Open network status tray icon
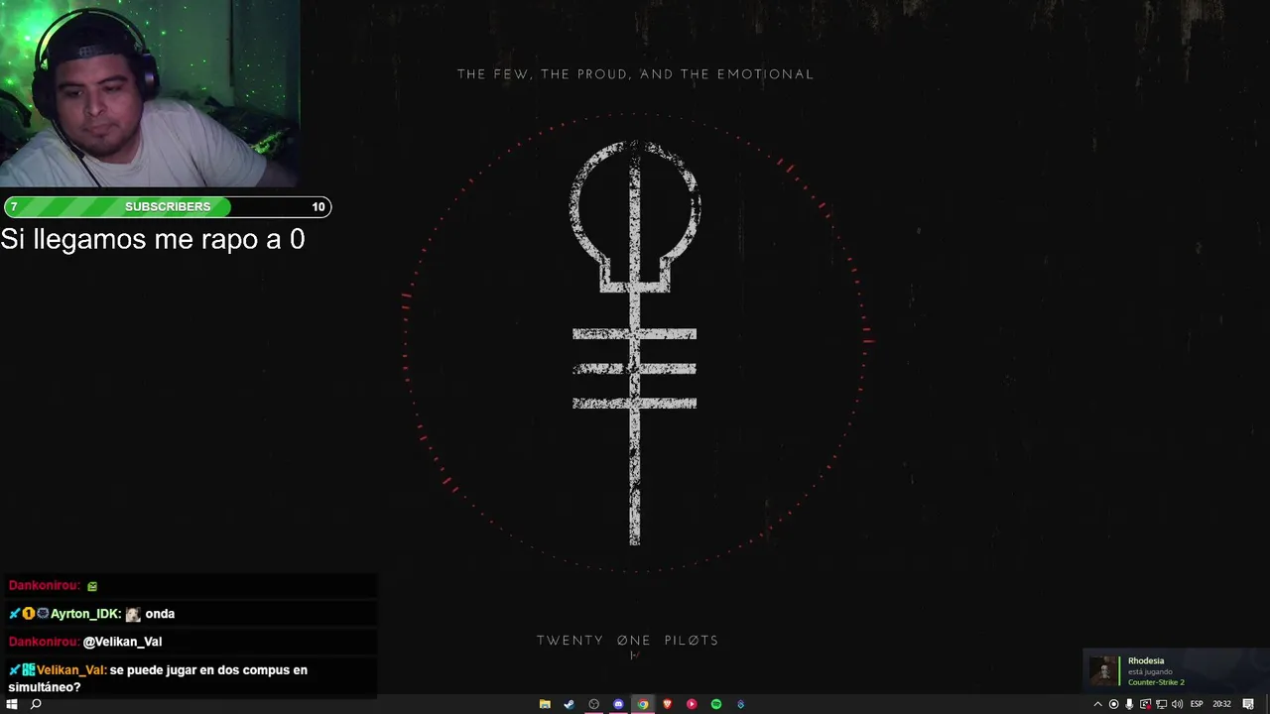The image size is (1270, 714). click(1161, 704)
